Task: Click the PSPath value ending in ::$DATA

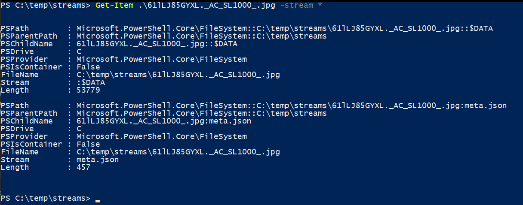Action: [284, 28]
